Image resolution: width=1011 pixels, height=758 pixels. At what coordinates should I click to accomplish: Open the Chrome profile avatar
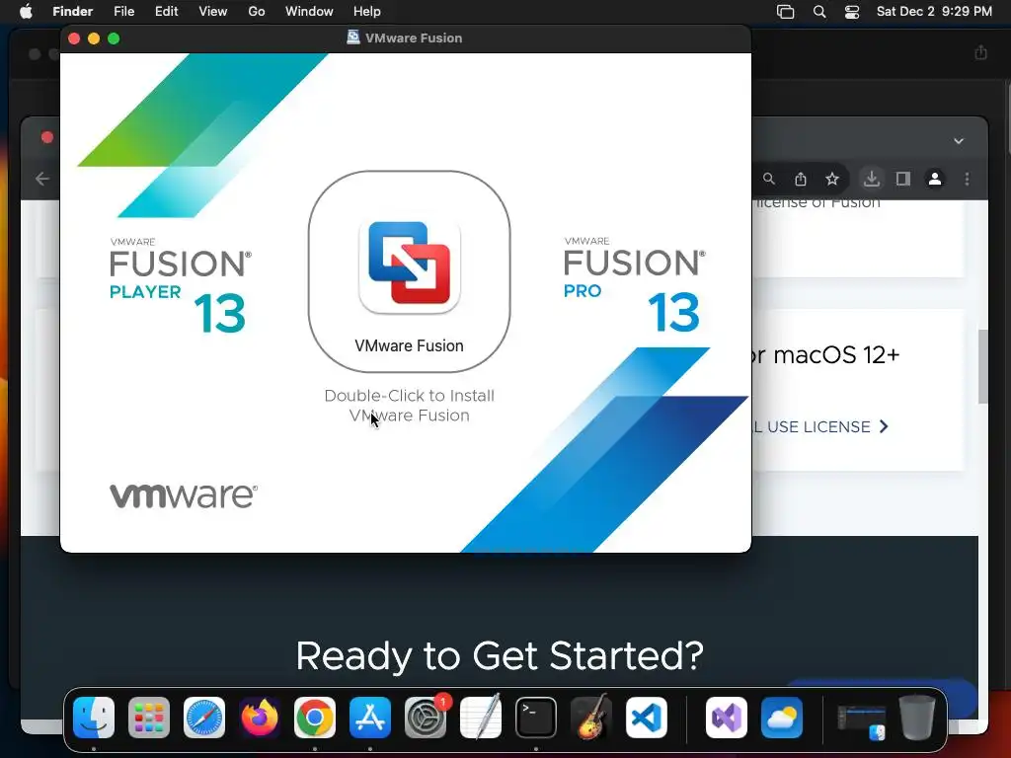coord(934,179)
